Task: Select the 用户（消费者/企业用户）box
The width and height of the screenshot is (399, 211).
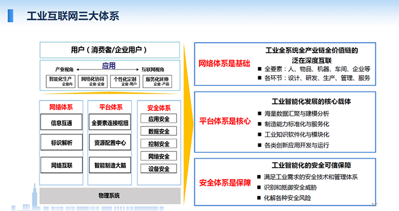Action: click(x=109, y=50)
